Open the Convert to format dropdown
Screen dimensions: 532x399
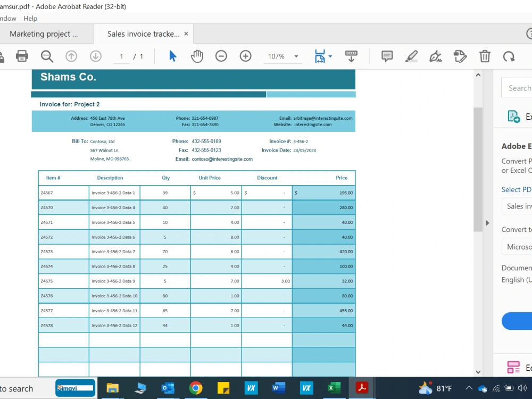(x=517, y=246)
